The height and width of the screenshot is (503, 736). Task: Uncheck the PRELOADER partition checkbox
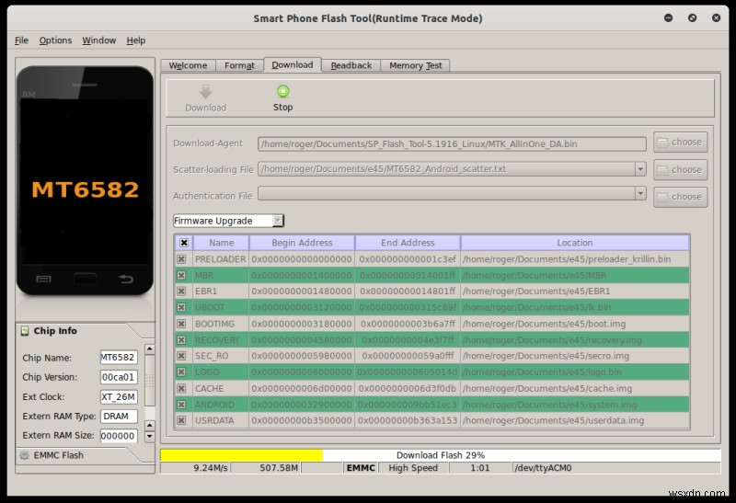(181, 259)
